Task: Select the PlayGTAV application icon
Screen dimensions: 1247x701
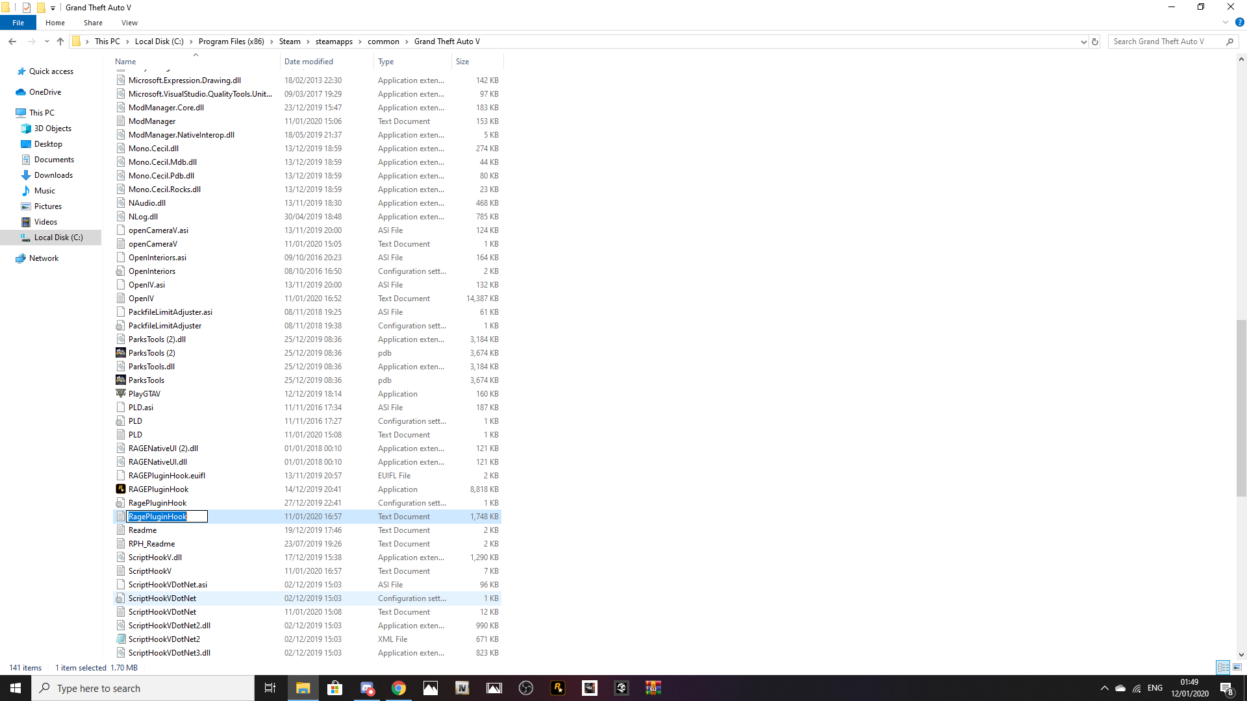Action: [x=121, y=394]
